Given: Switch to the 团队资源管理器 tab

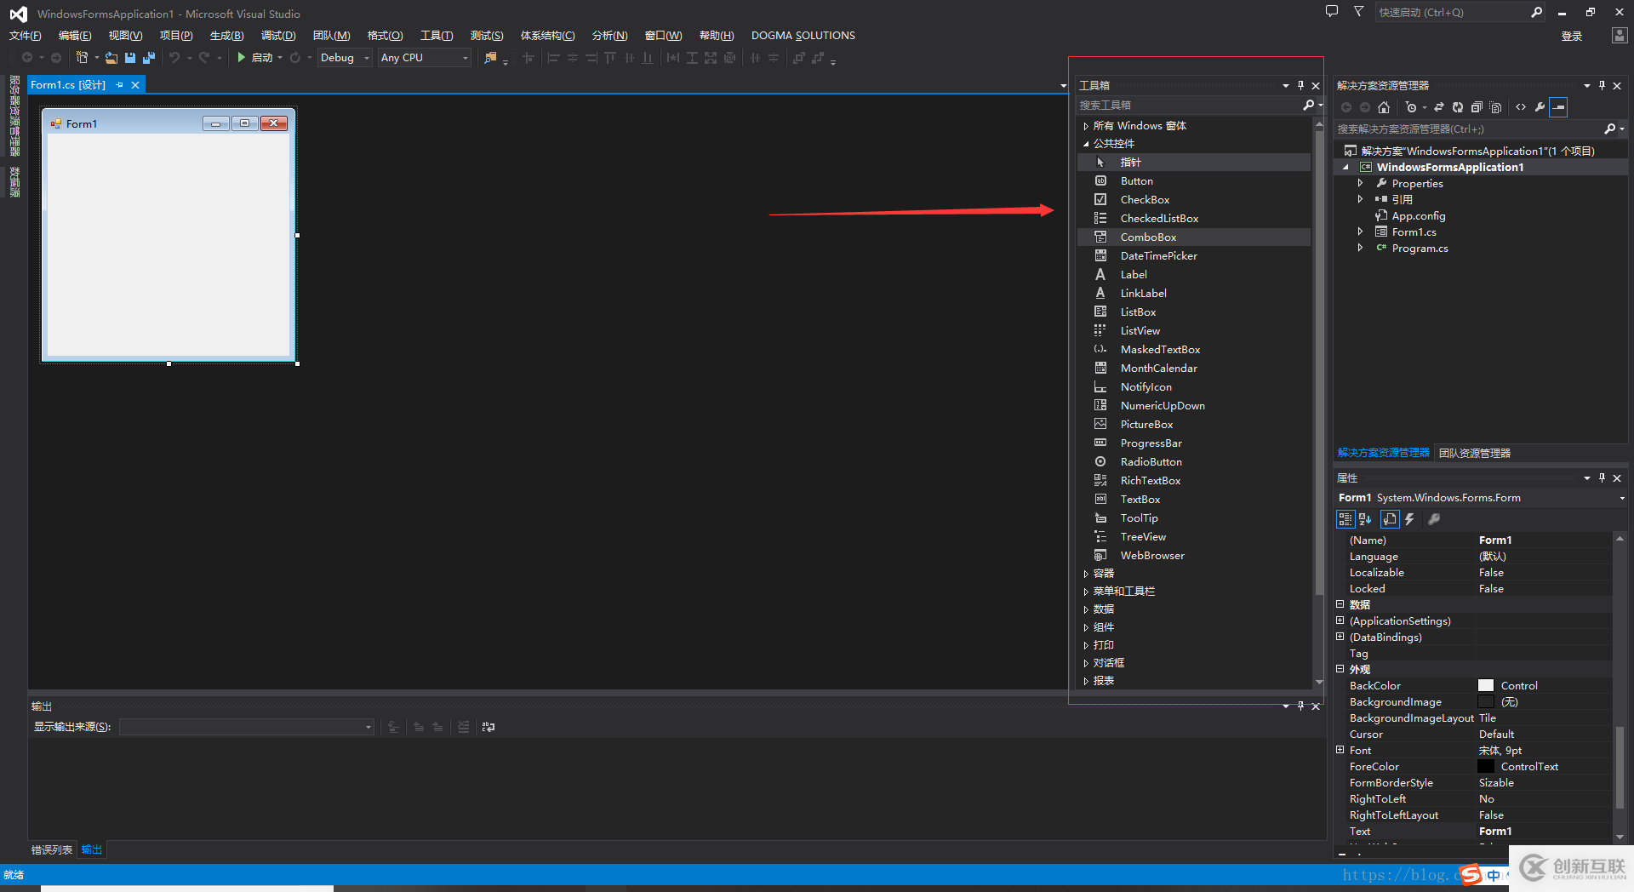Looking at the screenshot, I should click(1475, 453).
